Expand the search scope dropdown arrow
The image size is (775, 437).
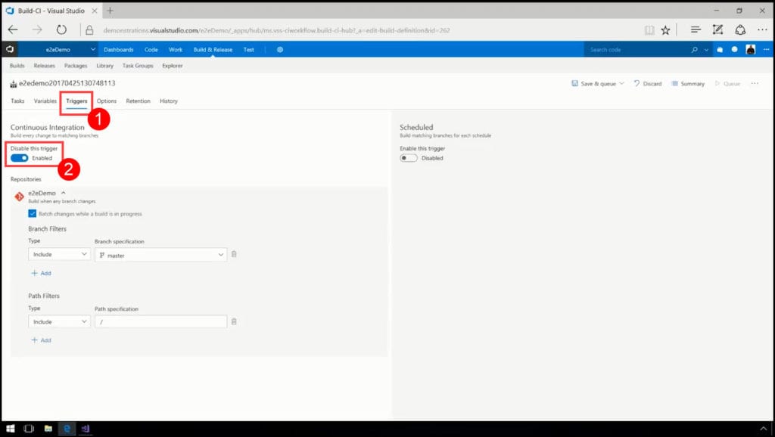(x=706, y=50)
